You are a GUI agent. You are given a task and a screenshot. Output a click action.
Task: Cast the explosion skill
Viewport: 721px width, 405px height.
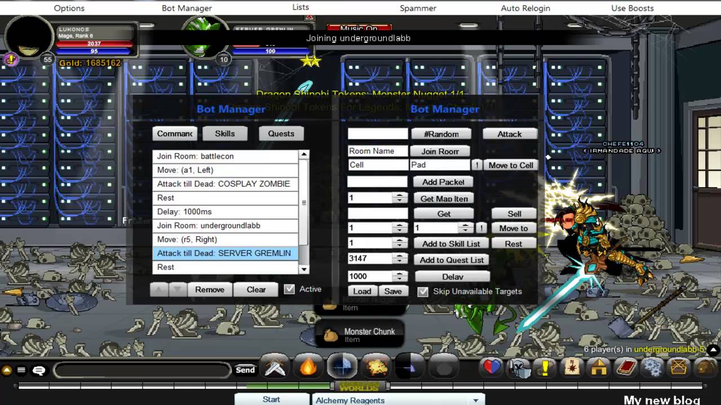(376, 367)
